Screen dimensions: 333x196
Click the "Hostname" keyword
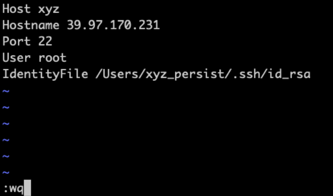tap(30, 26)
